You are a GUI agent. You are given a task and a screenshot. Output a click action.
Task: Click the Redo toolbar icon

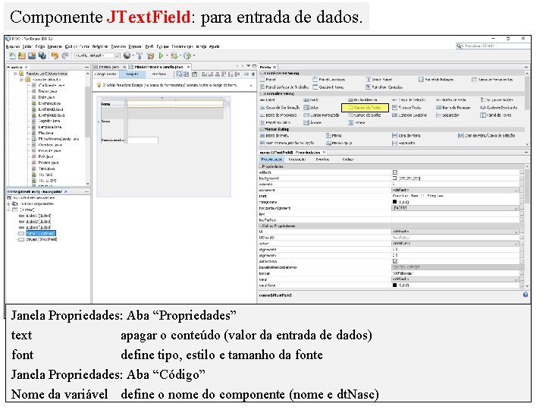pyautogui.click(x=64, y=55)
